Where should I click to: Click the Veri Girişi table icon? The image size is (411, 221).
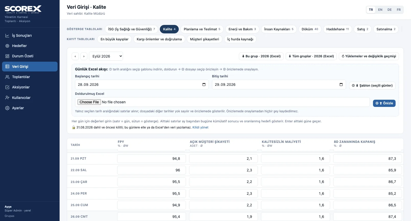click(7, 67)
